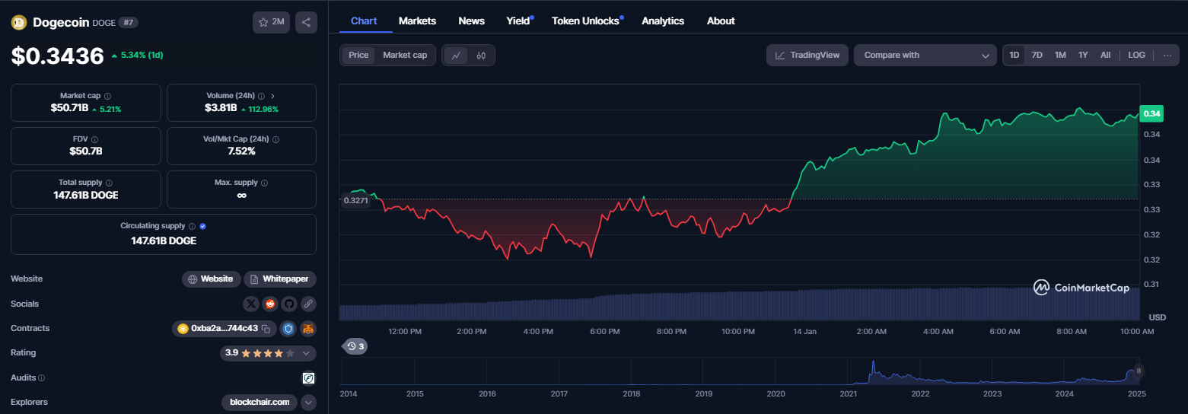Viewport: 1188px width, 414px height.
Task: Select the 1D time range
Action: click(1014, 55)
